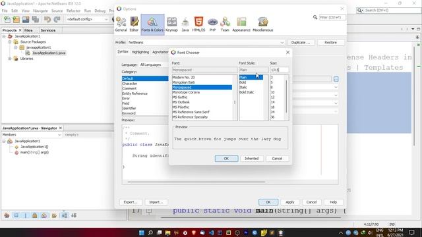This screenshot has height=237, width=422.
Task: Open the PHP options category
Action: (x=212, y=24)
